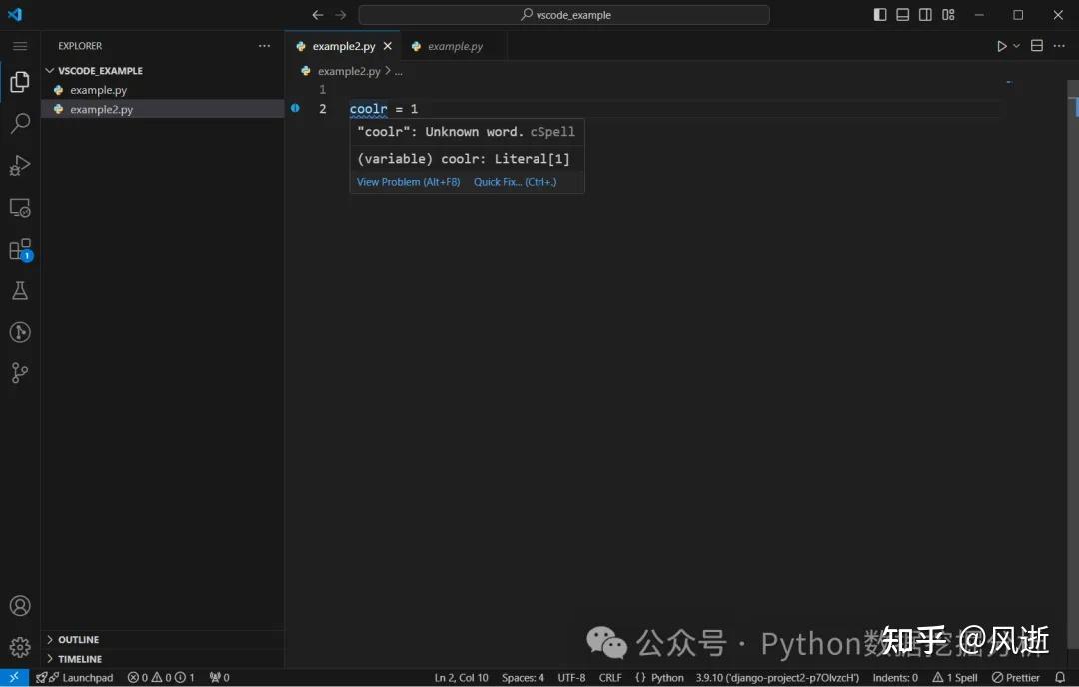Open the Accounts menu icon
1079x687 pixels.
coord(20,606)
